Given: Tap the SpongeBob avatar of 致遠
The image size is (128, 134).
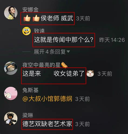Looking at the screenshot, I should pyautogui.click(x=26, y=31).
